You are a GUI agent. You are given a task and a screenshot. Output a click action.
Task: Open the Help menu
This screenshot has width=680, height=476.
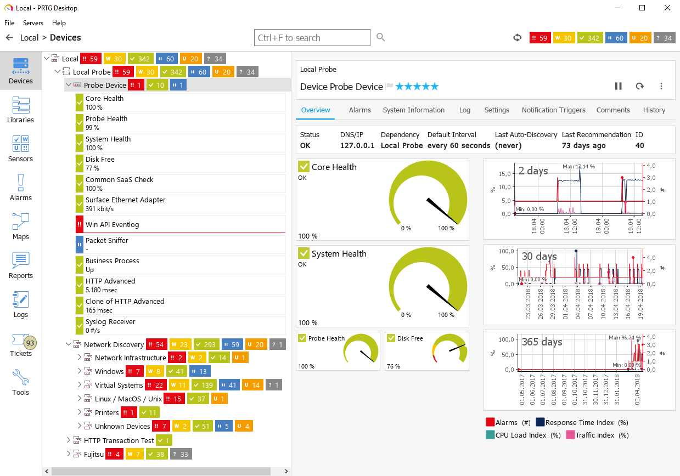click(59, 23)
